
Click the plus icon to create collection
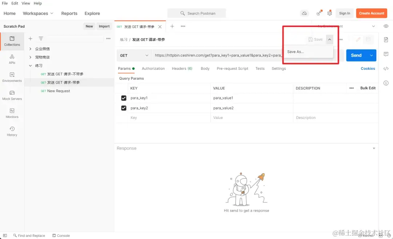[30, 39]
